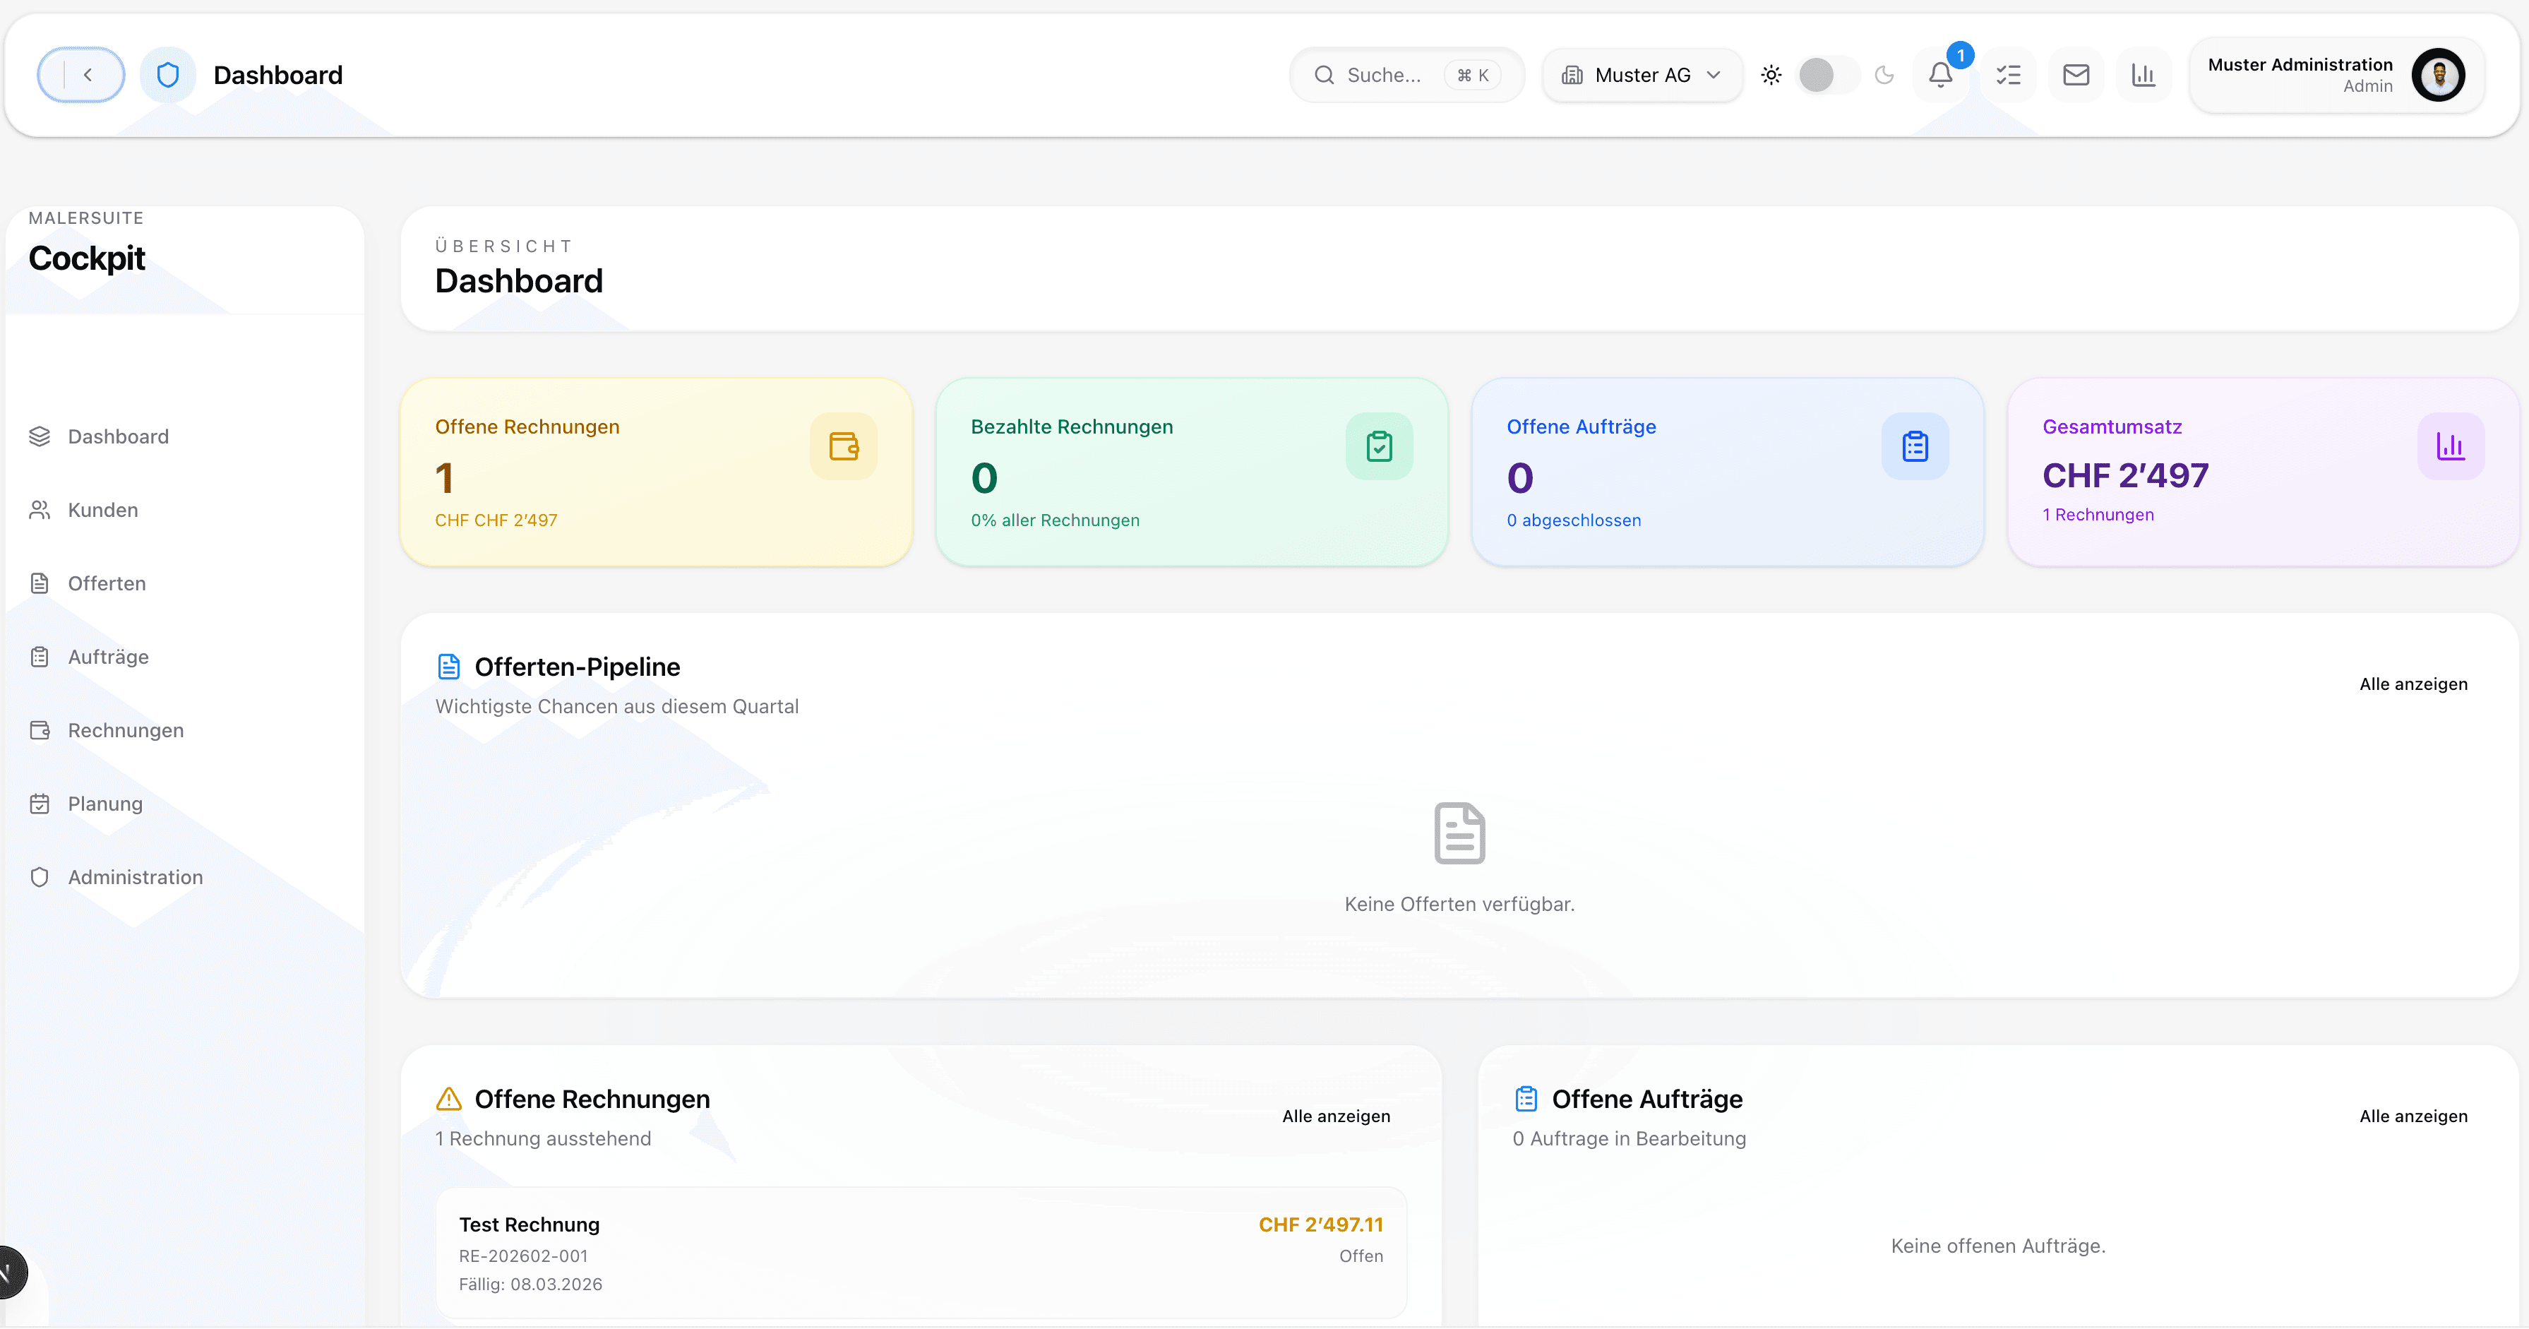Click the shield logo icon in header

[x=168, y=75]
